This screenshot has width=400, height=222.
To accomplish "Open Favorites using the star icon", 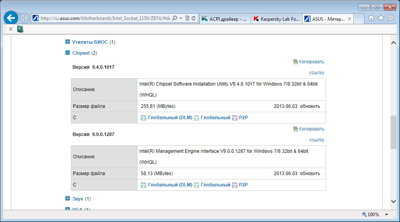I will [381, 18].
